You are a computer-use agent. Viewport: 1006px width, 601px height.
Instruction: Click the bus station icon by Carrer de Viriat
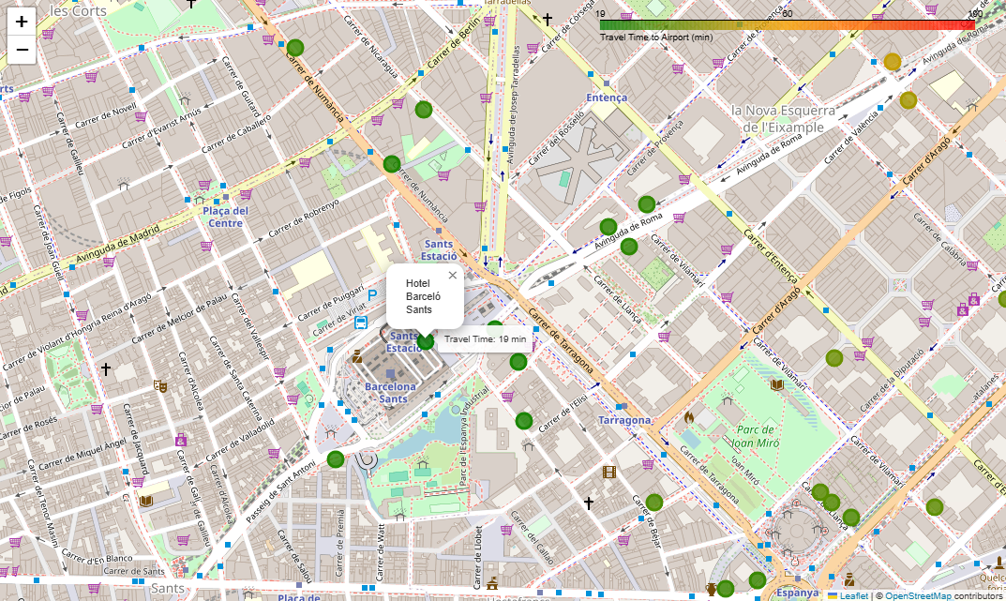tap(361, 322)
